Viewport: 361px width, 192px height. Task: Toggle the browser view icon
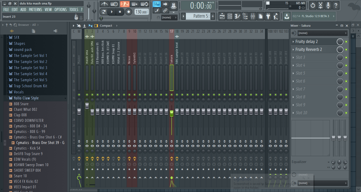[x=245, y=16]
